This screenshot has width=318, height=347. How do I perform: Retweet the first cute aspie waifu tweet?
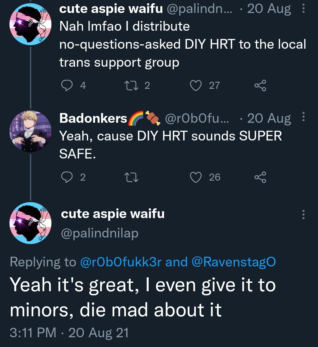129,85
